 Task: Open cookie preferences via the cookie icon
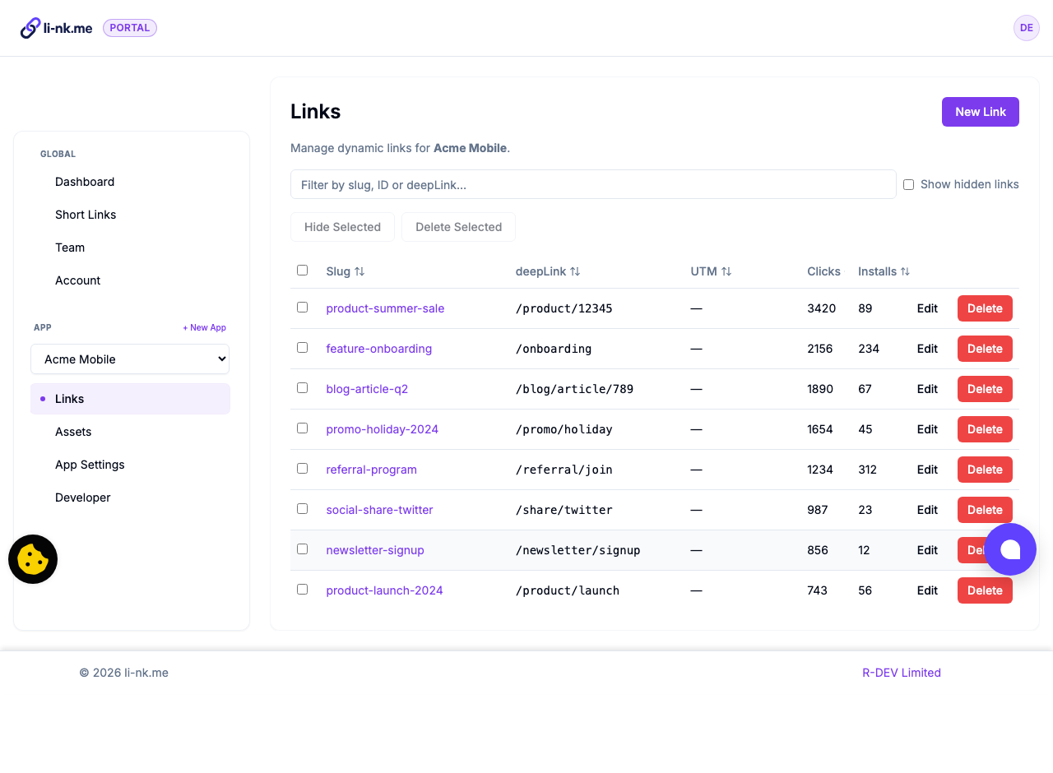[x=33, y=559]
